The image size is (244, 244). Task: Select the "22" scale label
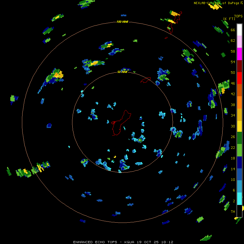(233, 147)
